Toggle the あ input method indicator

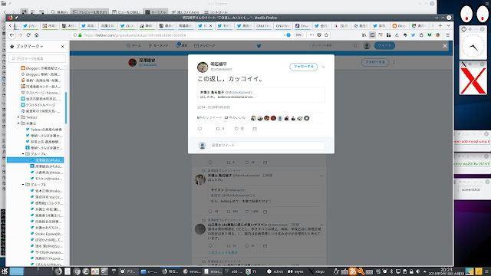tap(353, 271)
